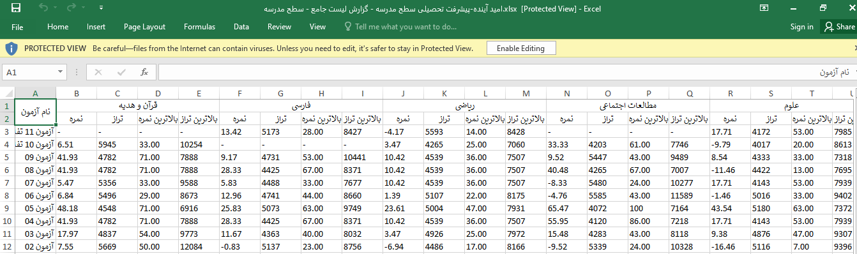Select column header F

[x=239, y=93]
